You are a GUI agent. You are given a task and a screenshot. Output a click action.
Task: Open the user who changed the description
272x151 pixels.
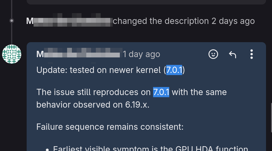click(69, 21)
